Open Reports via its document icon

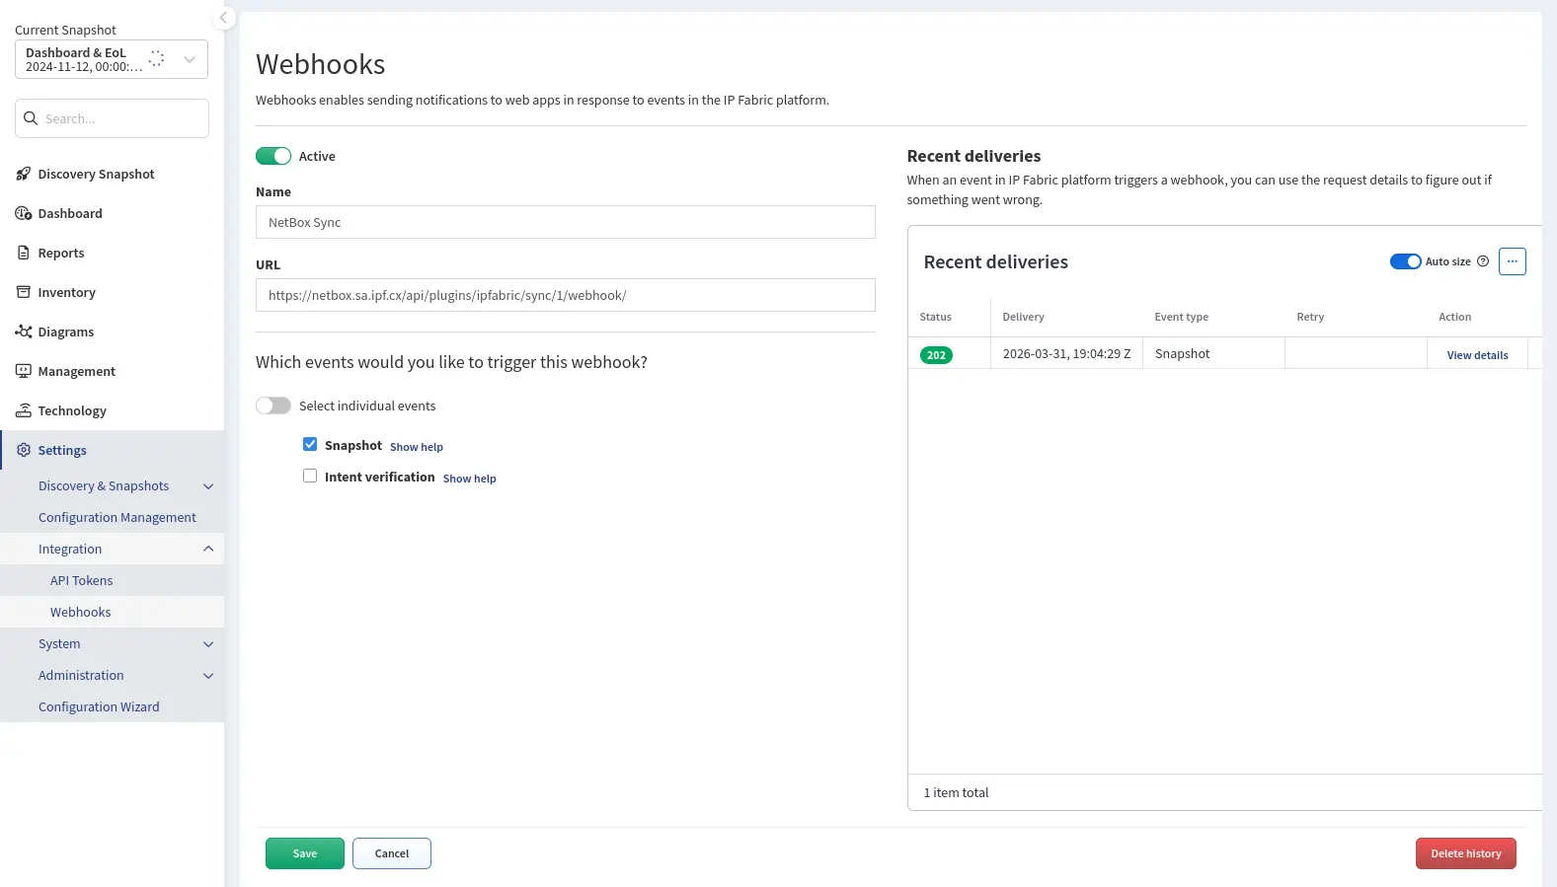[24, 254]
